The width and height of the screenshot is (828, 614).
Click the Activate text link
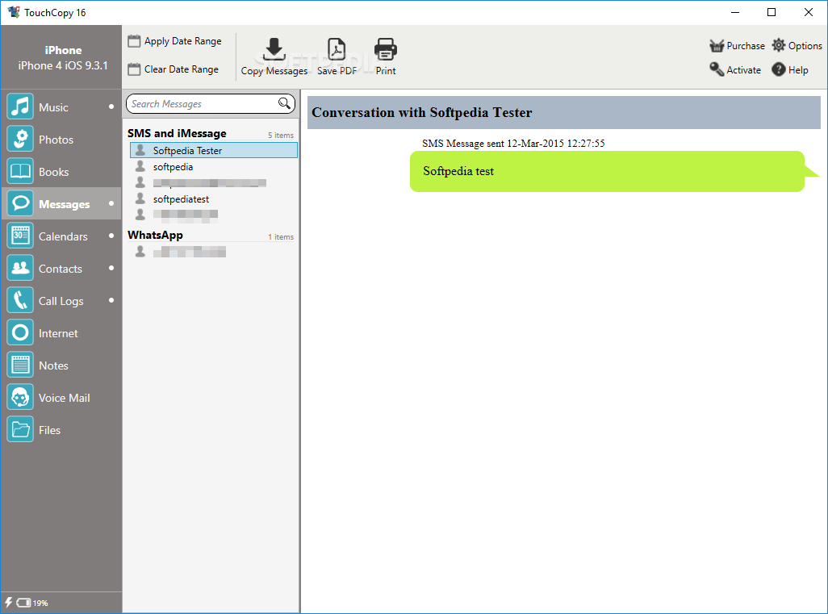click(743, 69)
